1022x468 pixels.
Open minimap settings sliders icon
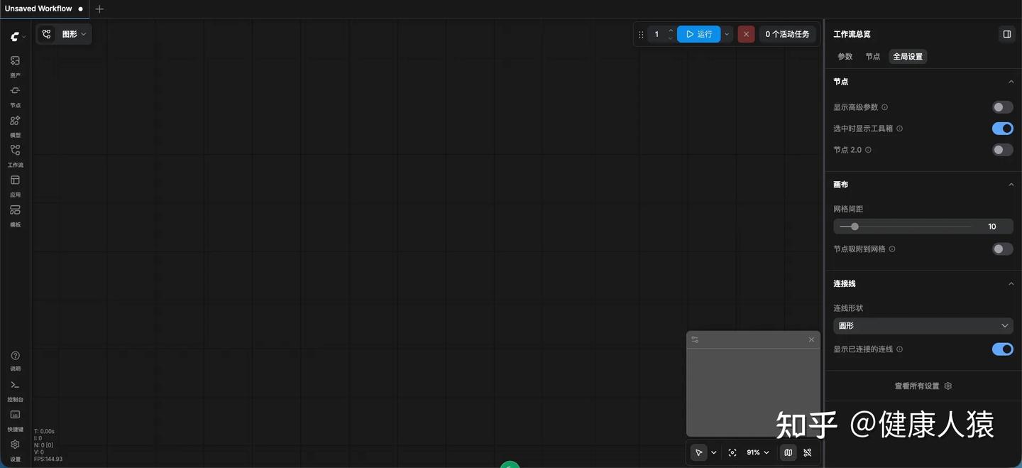coord(695,339)
